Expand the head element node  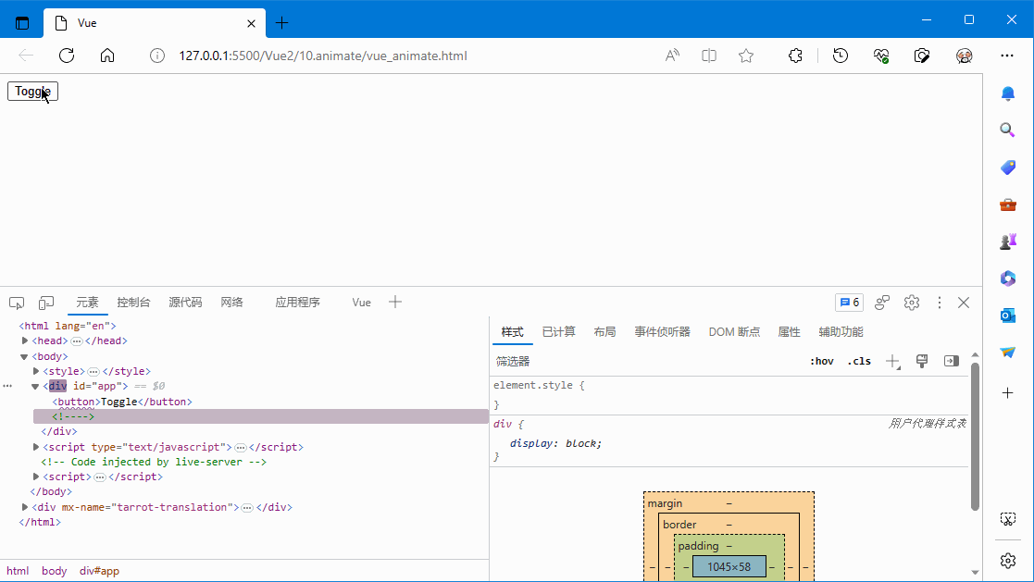[x=25, y=341]
